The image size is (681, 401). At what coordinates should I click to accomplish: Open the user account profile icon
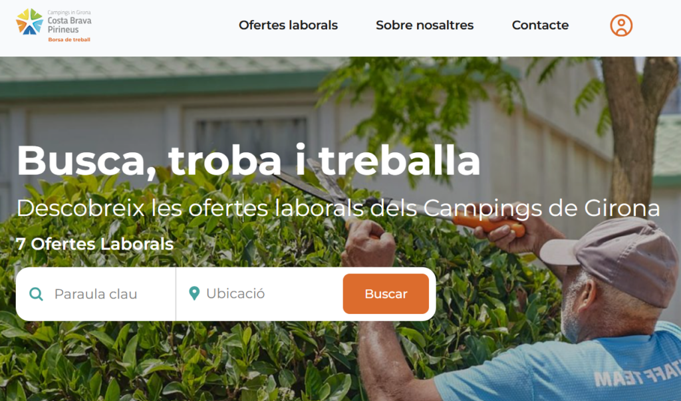pyautogui.click(x=621, y=25)
